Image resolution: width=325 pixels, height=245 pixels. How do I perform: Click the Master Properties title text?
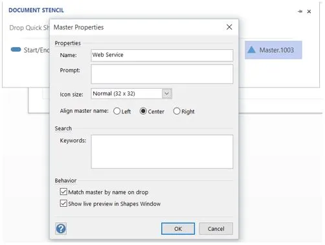(78, 27)
